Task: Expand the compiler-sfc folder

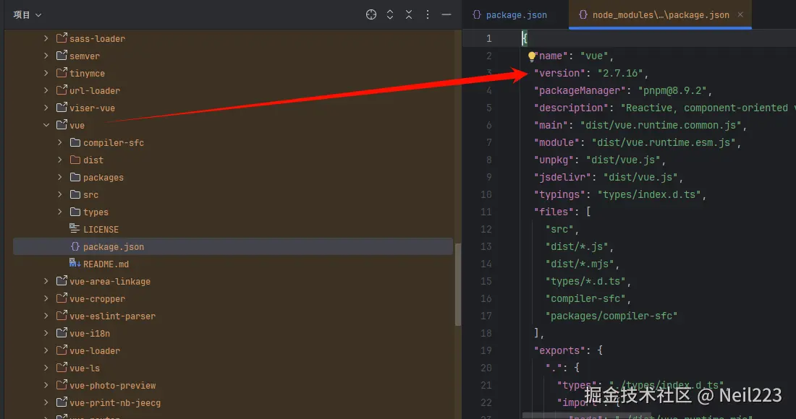Action: (x=60, y=142)
